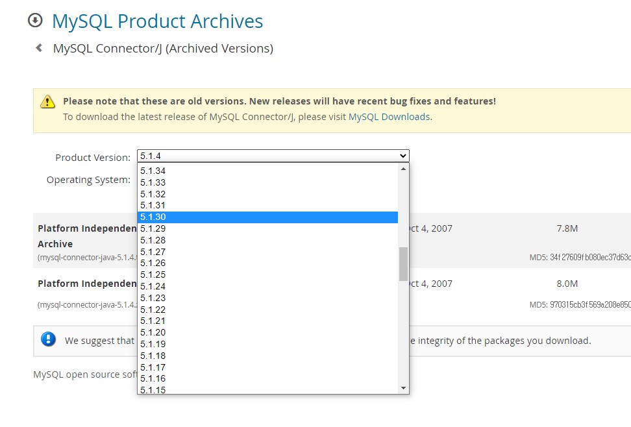Click the 'MySQL open source' footer text

(85, 374)
